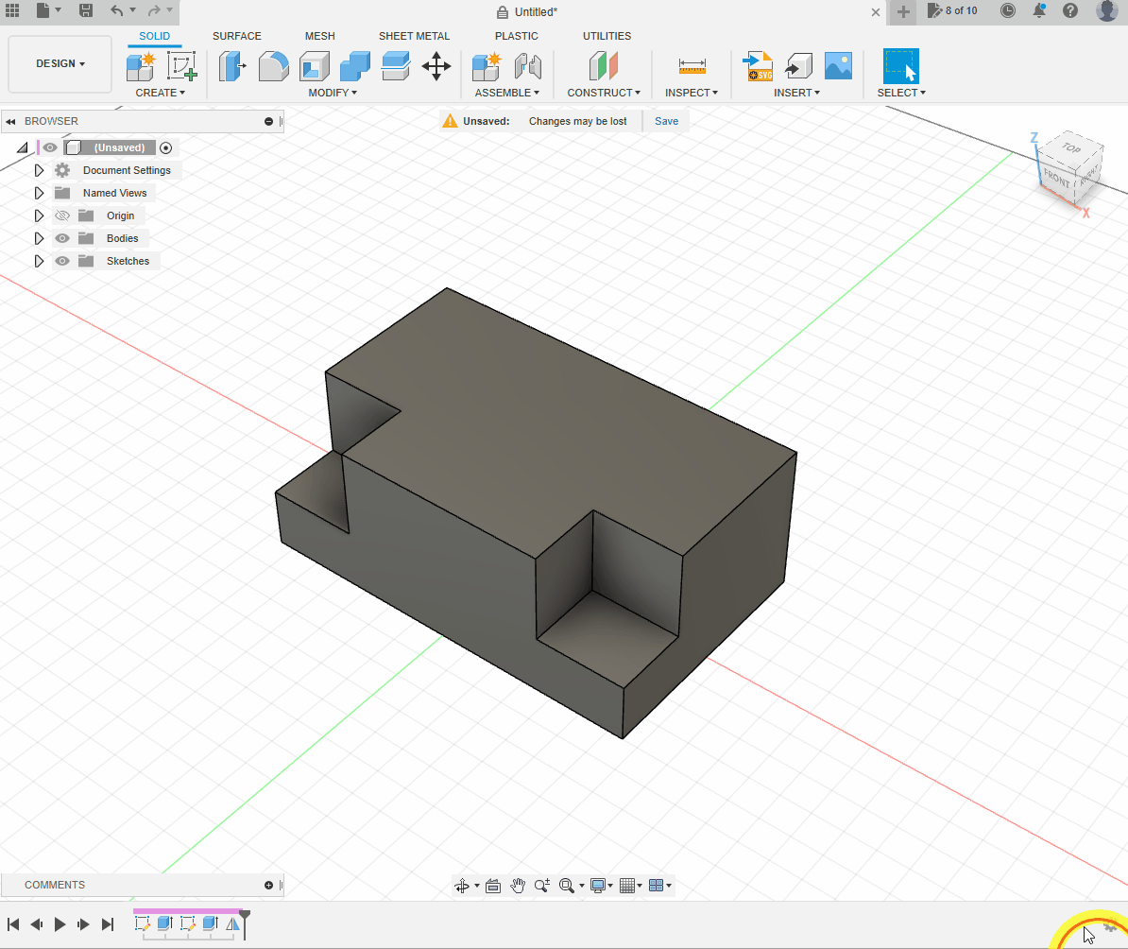The height and width of the screenshot is (949, 1128).
Task: Select the Create Sketch tool
Action: 180,66
